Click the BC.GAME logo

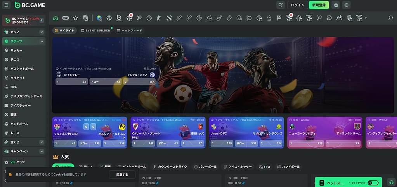30,5
